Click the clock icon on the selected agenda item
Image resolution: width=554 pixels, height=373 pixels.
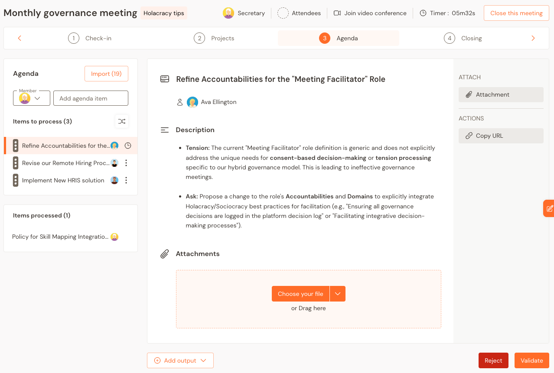[x=128, y=146]
